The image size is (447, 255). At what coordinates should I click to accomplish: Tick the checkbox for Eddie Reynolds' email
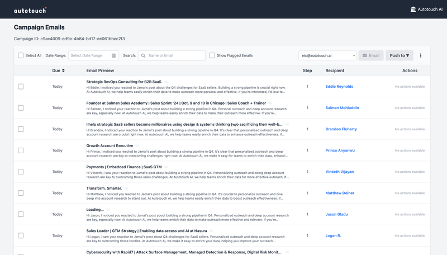[21, 87]
